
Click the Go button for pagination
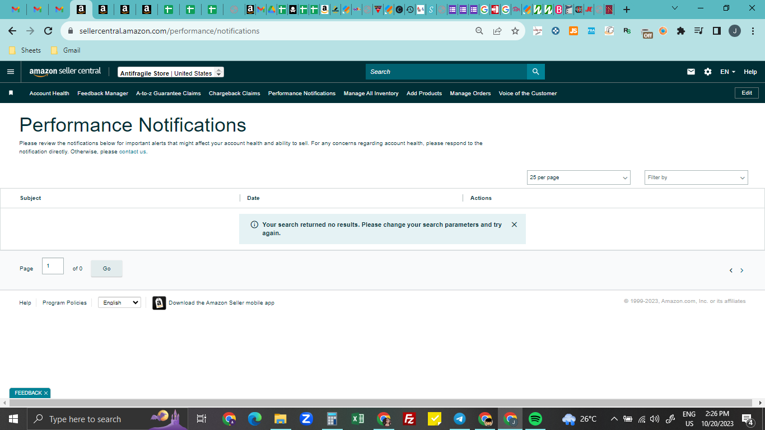point(106,269)
